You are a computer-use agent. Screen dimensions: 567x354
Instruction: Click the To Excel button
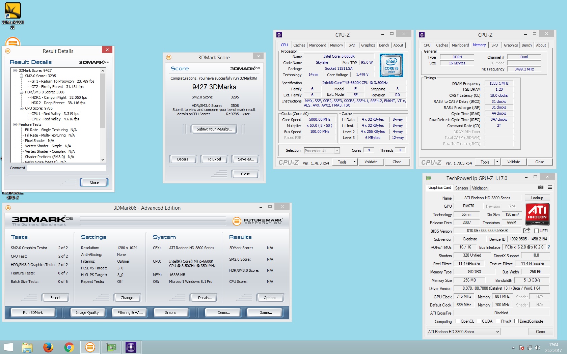coord(214,159)
